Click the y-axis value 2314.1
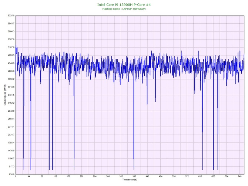248x186 pixels. coord(11,127)
